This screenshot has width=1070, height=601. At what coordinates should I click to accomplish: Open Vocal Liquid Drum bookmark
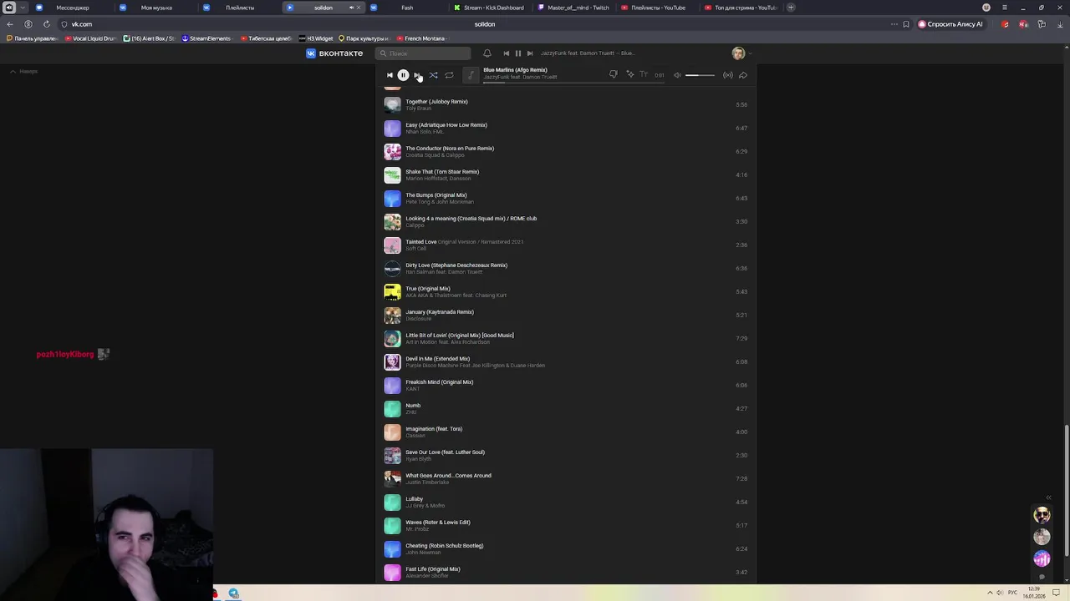click(91, 38)
